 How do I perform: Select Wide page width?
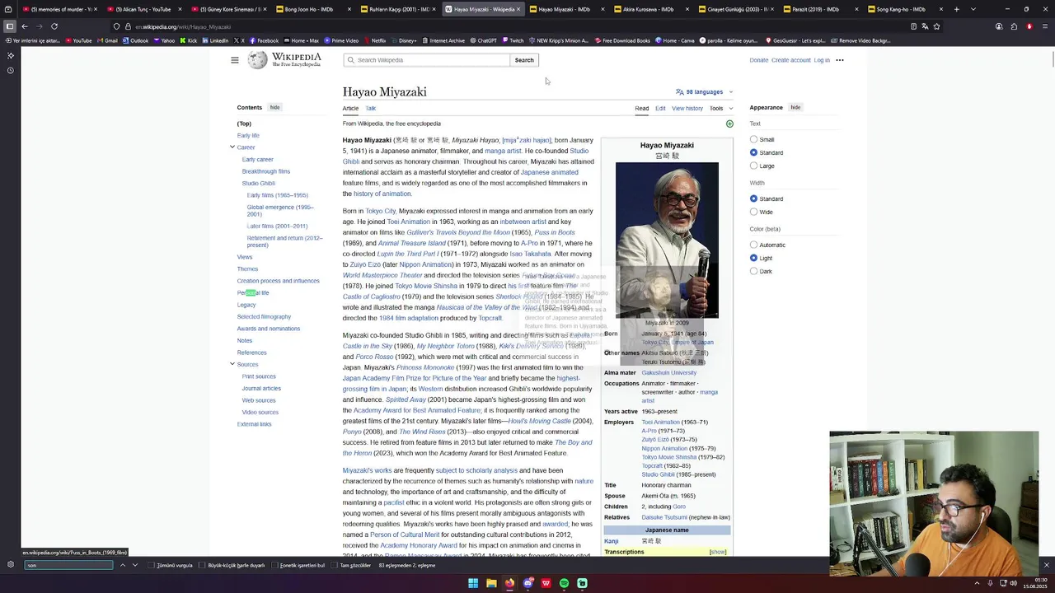pyautogui.click(x=753, y=212)
